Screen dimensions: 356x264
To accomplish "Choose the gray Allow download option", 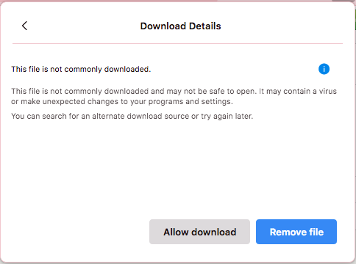I will pos(199,232).
